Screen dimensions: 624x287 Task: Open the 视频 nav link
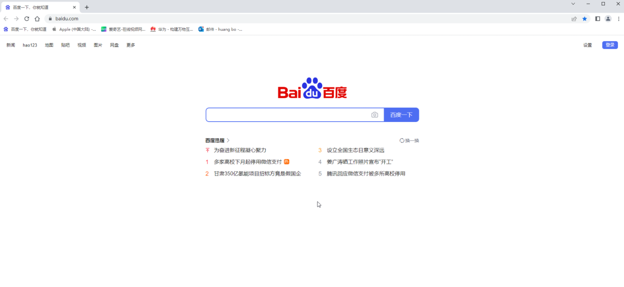point(82,45)
